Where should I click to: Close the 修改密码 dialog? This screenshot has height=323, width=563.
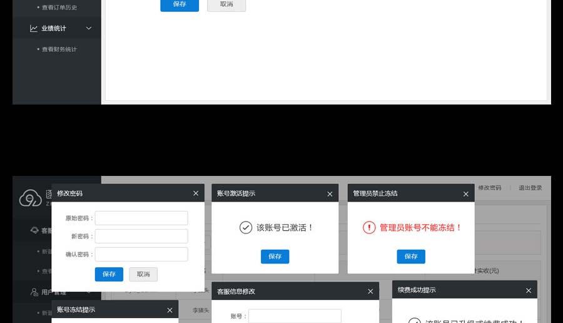point(196,193)
